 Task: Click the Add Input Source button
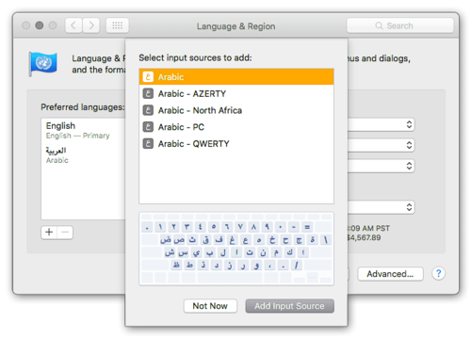click(x=289, y=306)
